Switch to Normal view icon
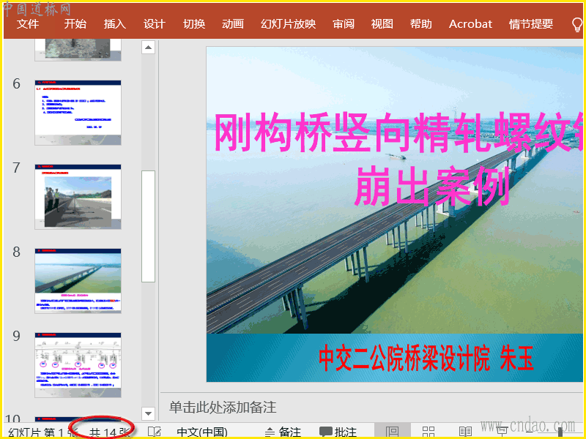The image size is (586, 439). pyautogui.click(x=392, y=432)
